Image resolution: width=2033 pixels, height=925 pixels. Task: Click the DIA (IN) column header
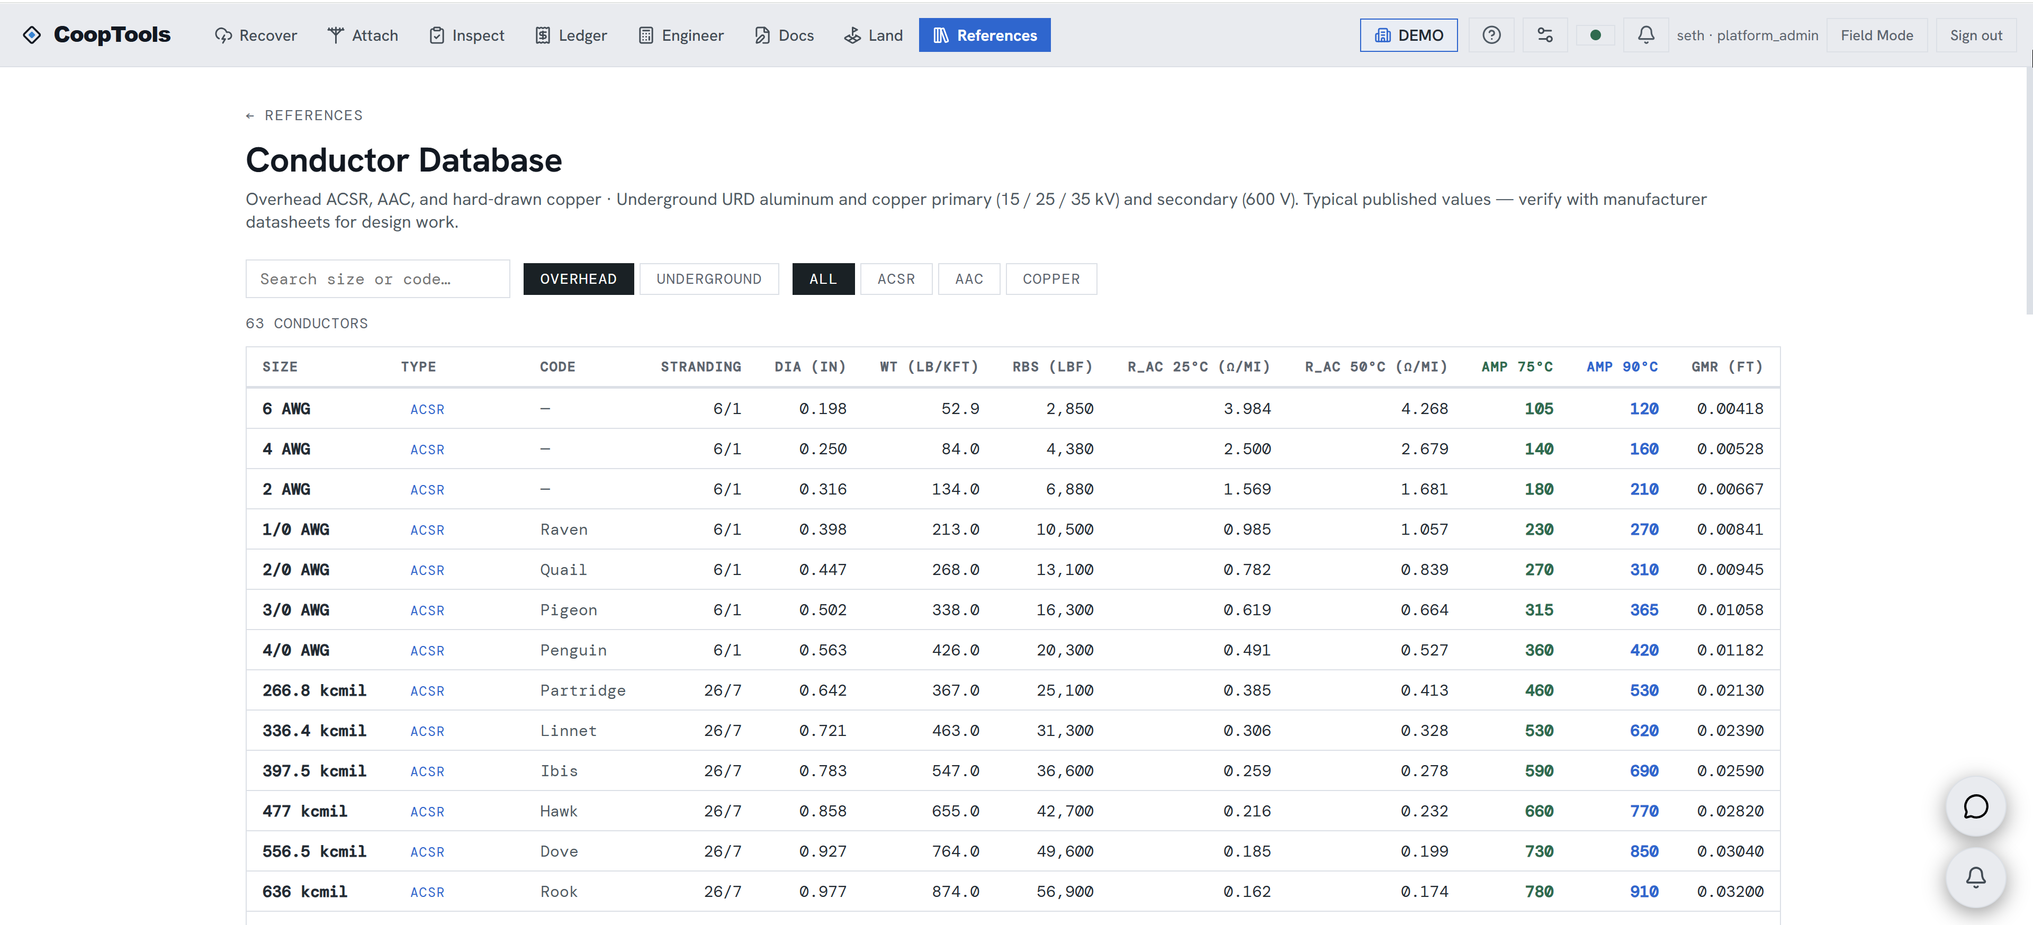coord(809,366)
